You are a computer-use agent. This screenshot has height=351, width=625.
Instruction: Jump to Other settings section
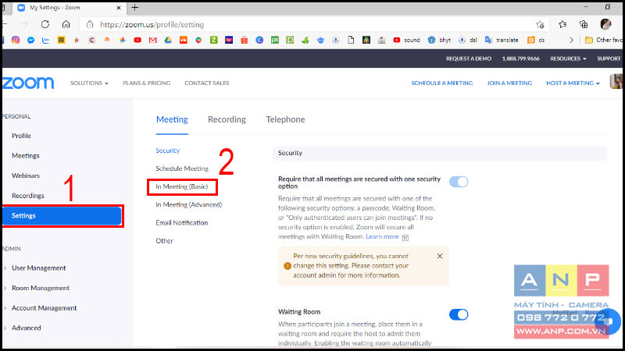(164, 241)
